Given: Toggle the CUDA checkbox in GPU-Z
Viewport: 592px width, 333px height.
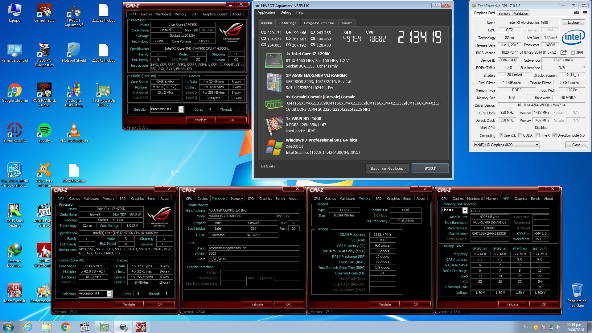Looking at the screenshot, I should click(x=520, y=135).
